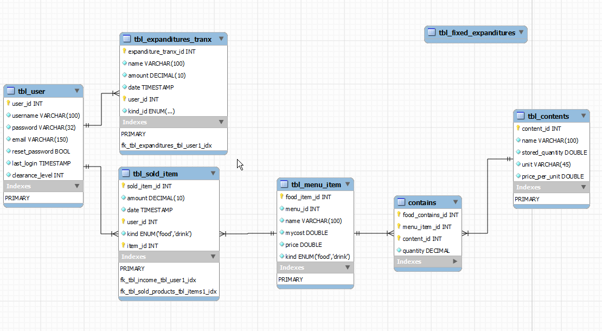Click the tbl_fixed_expanditures table icon
Image resolution: width=602 pixels, height=331 pixels.
click(x=432, y=32)
